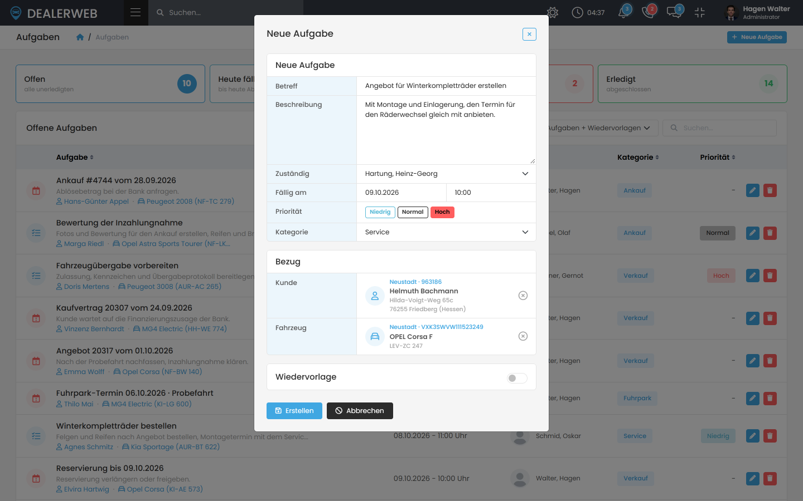This screenshot has width=803, height=501.
Task: Sort by the Priorität column
Action: tap(718, 158)
